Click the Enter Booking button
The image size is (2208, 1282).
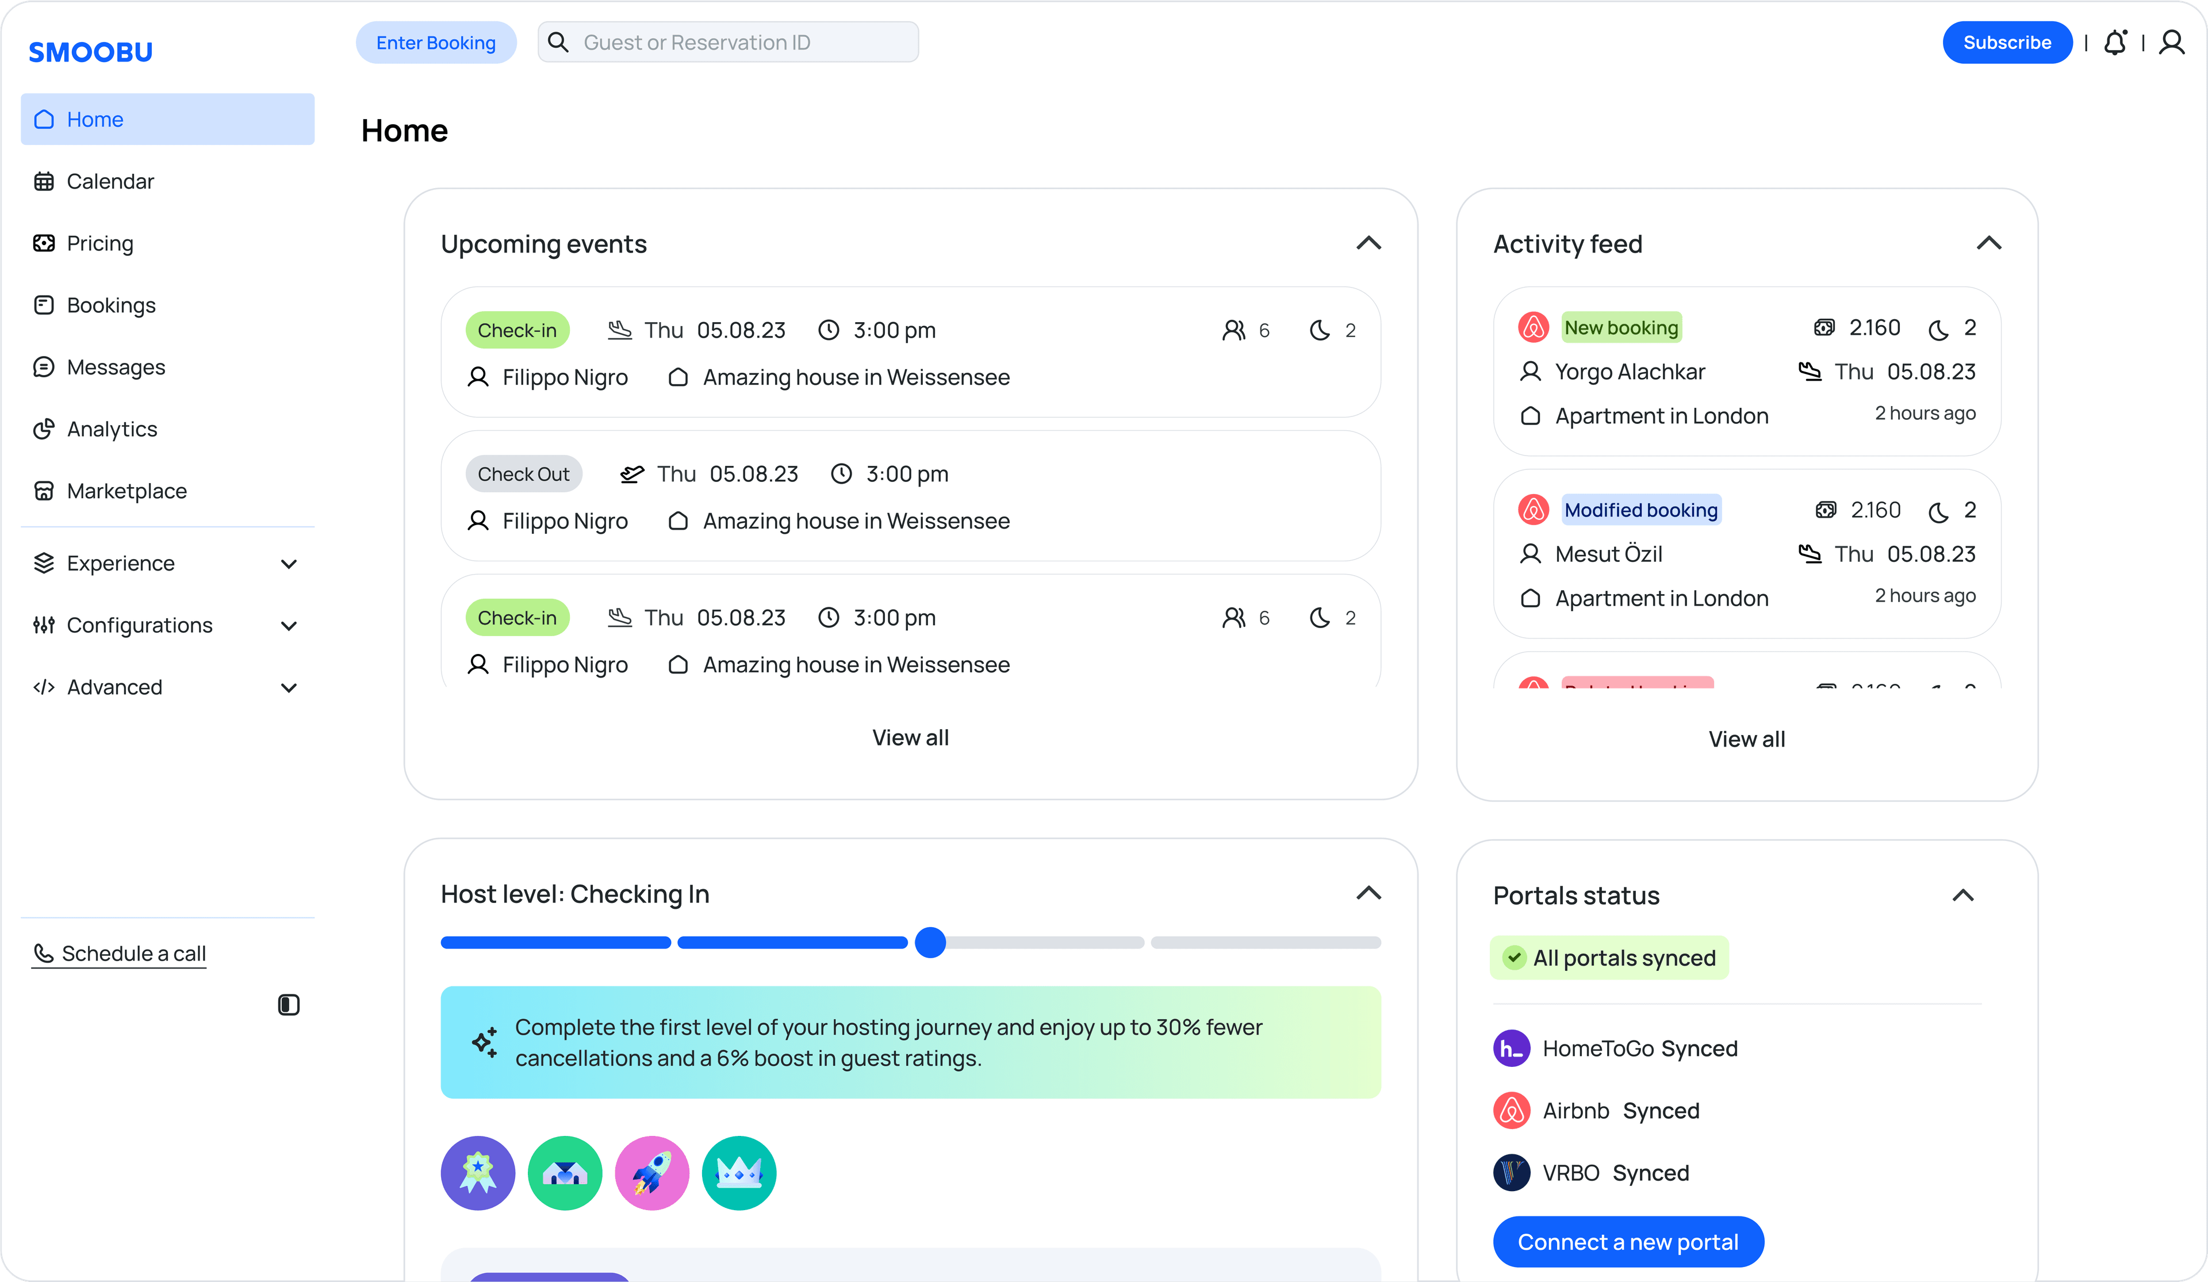click(x=435, y=42)
